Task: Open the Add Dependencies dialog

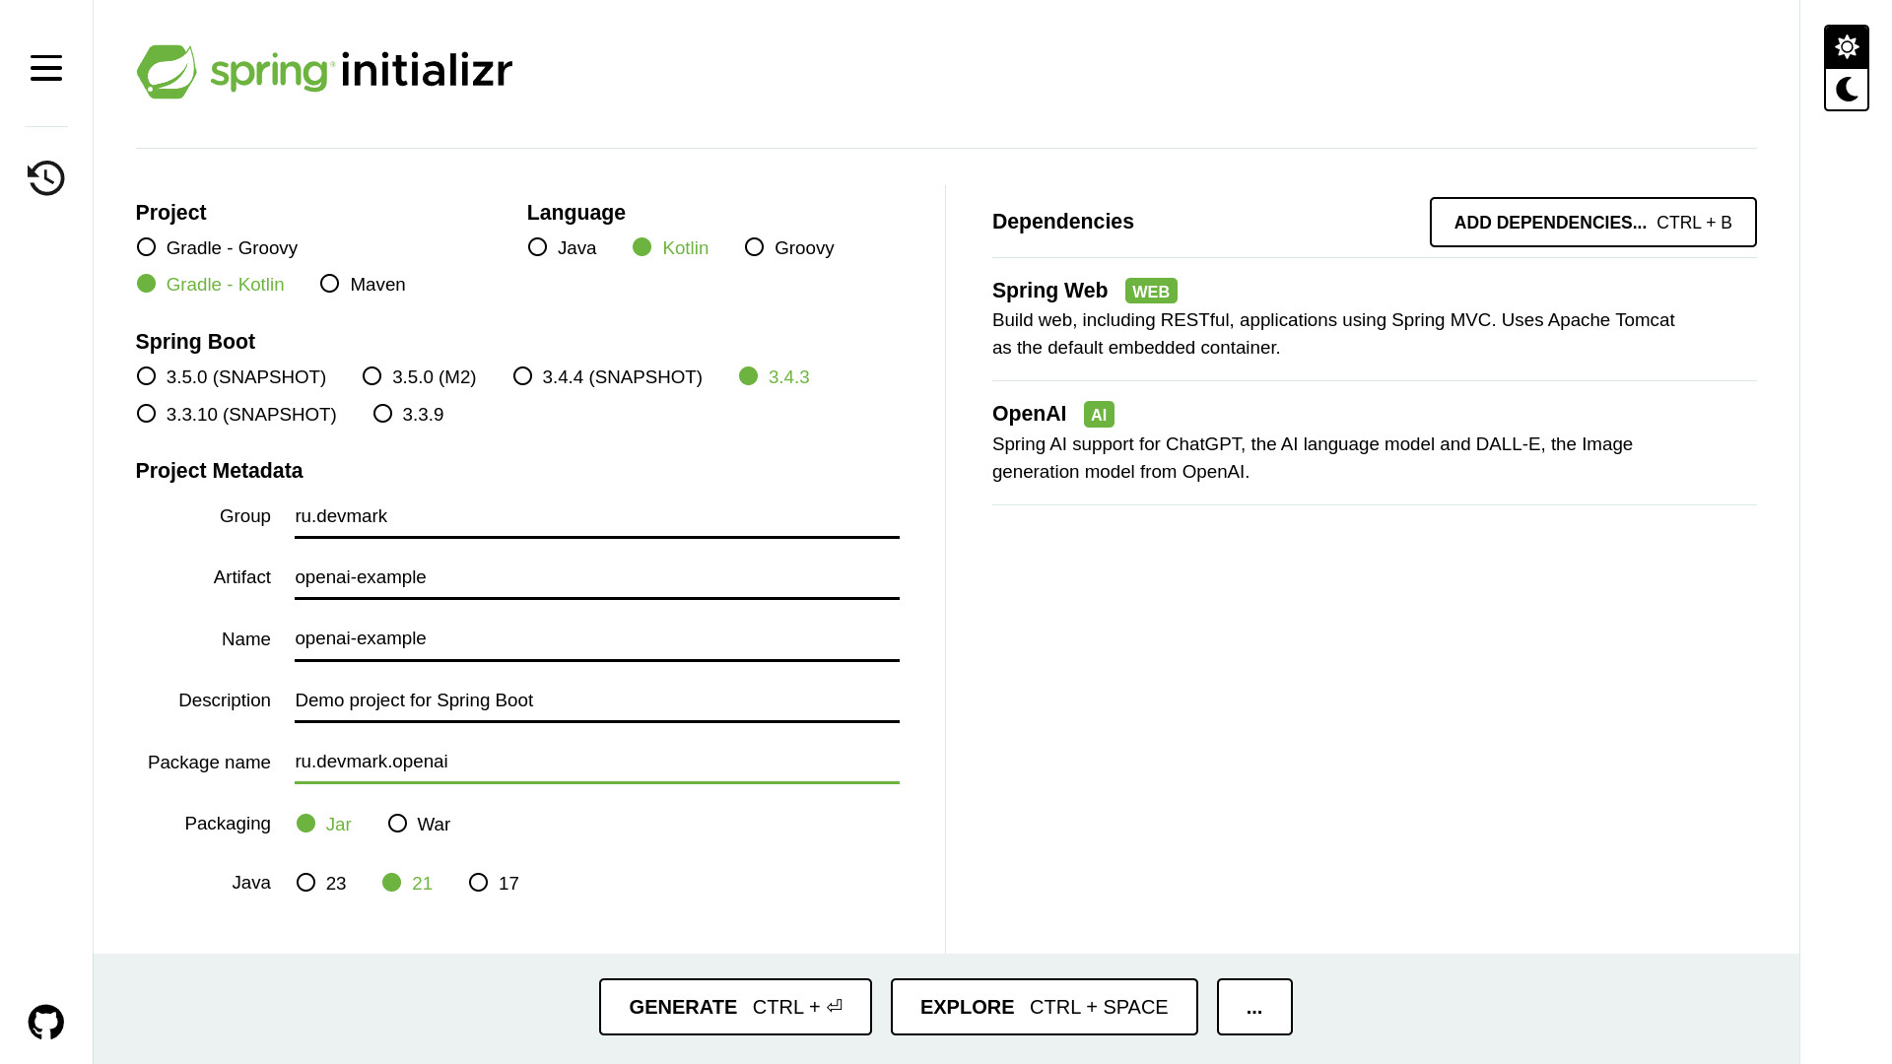Action: 1592,223
